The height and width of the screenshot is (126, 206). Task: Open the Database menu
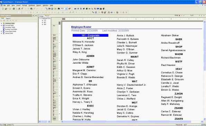32,6
